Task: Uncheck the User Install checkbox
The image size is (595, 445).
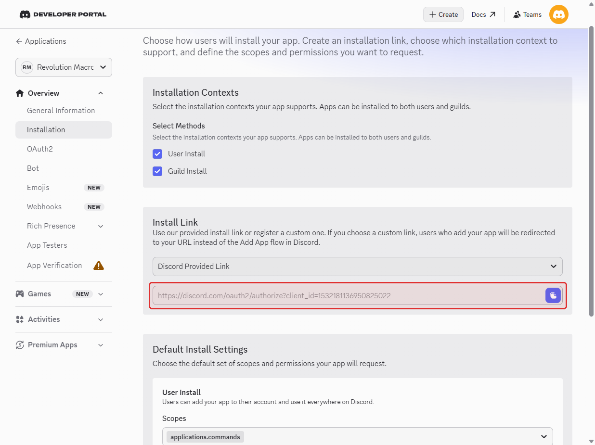Action: pyautogui.click(x=157, y=154)
